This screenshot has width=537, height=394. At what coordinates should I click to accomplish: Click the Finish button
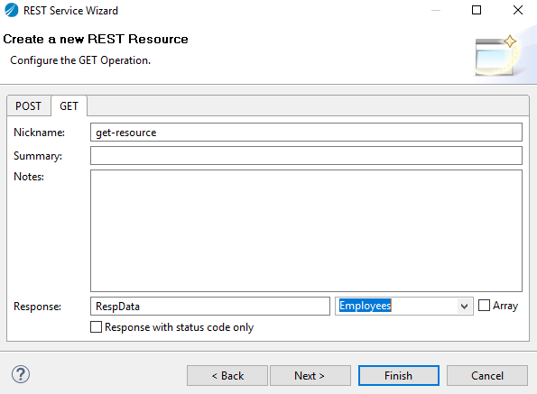tap(399, 376)
